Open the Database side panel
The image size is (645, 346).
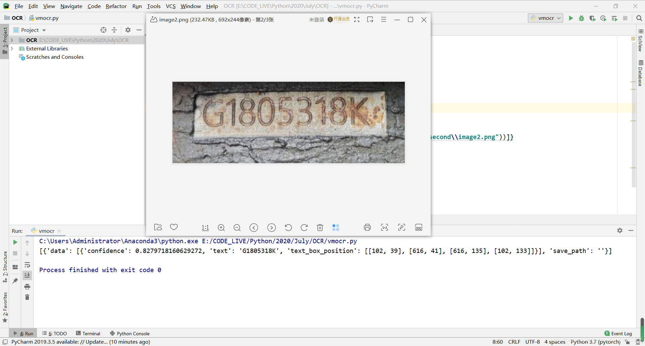[641, 73]
